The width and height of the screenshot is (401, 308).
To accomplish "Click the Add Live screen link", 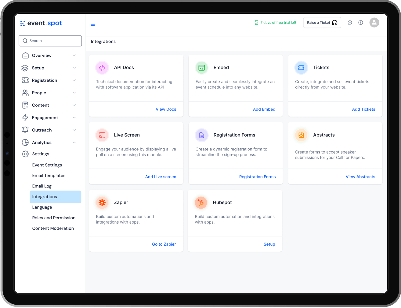I will click(161, 177).
